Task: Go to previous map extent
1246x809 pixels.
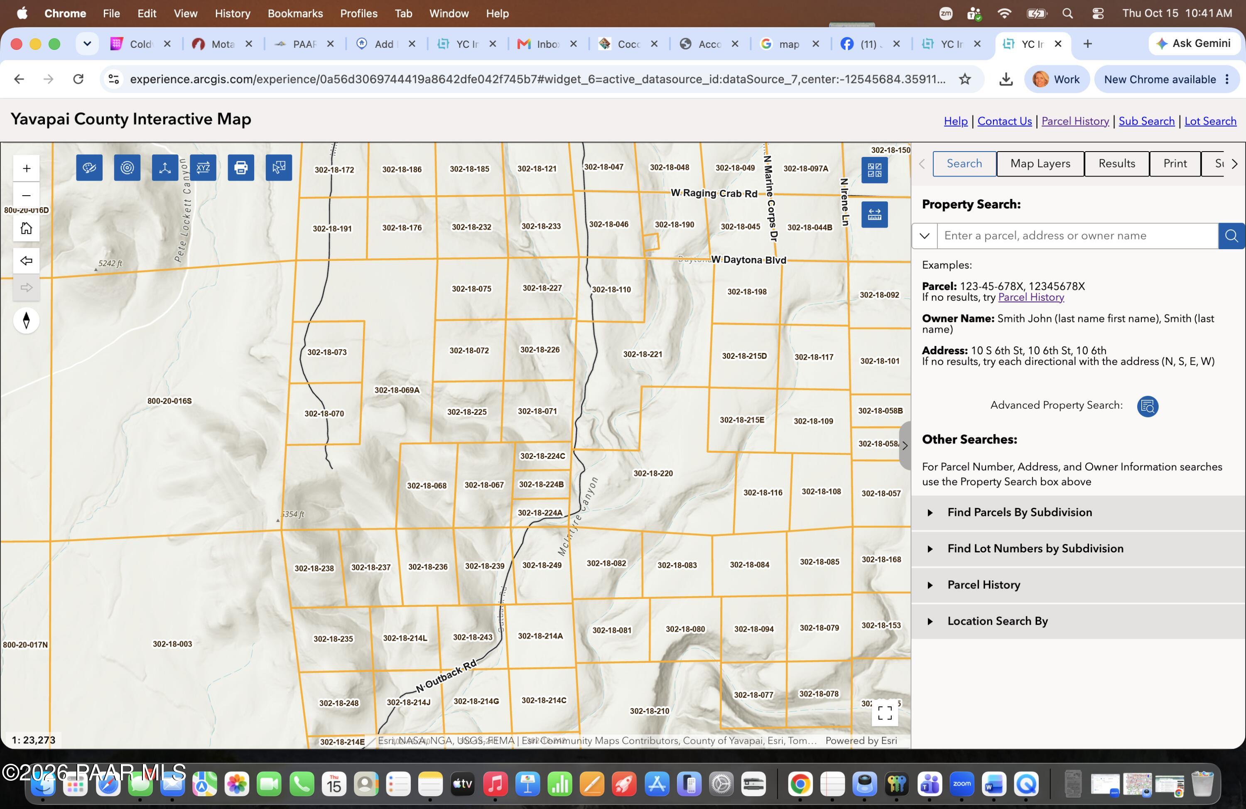Action: point(26,261)
